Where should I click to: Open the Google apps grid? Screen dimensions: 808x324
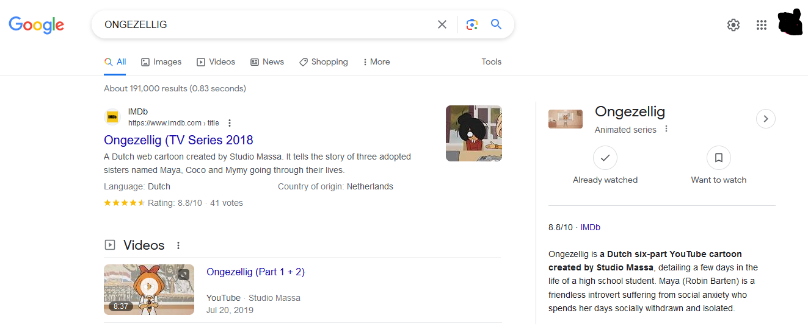pos(761,25)
